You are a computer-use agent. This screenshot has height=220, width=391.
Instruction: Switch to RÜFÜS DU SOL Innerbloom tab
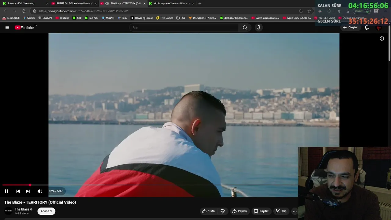click(x=75, y=3)
